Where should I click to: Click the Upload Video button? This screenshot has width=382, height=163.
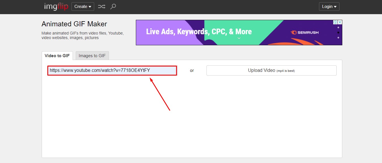pyautogui.click(x=271, y=70)
